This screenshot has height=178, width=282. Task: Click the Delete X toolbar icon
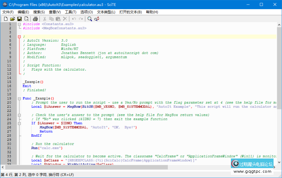click(x=65, y=19)
